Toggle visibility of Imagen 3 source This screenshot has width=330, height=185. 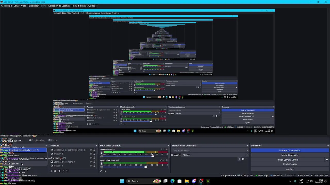tap(91, 166)
